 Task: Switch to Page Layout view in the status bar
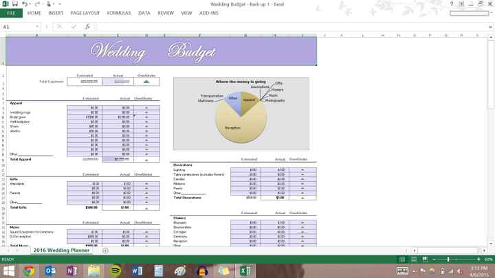pos(414,259)
